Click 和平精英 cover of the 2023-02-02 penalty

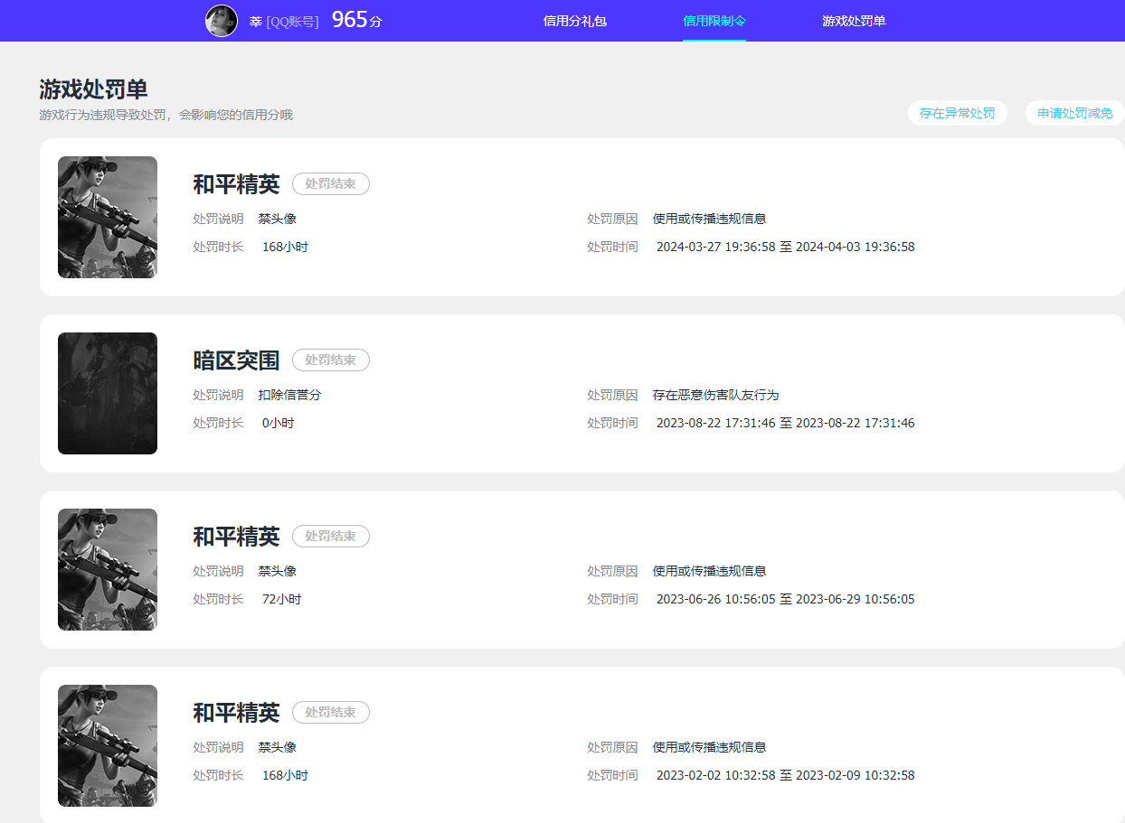tap(108, 745)
